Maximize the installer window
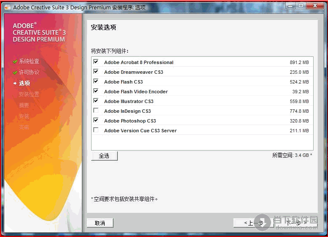 [x=301, y=6]
